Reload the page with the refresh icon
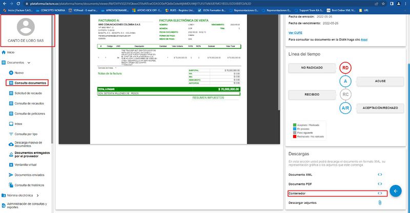Screen dimensions: 410x213 pos(18,4)
